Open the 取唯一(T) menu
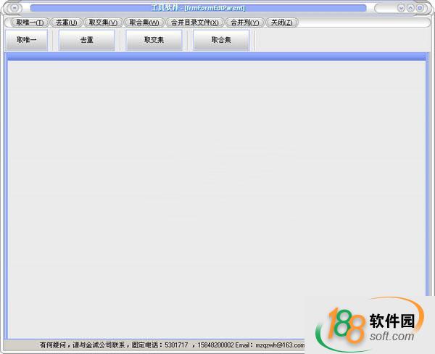Viewport: 435px width, 354px height. (29, 22)
